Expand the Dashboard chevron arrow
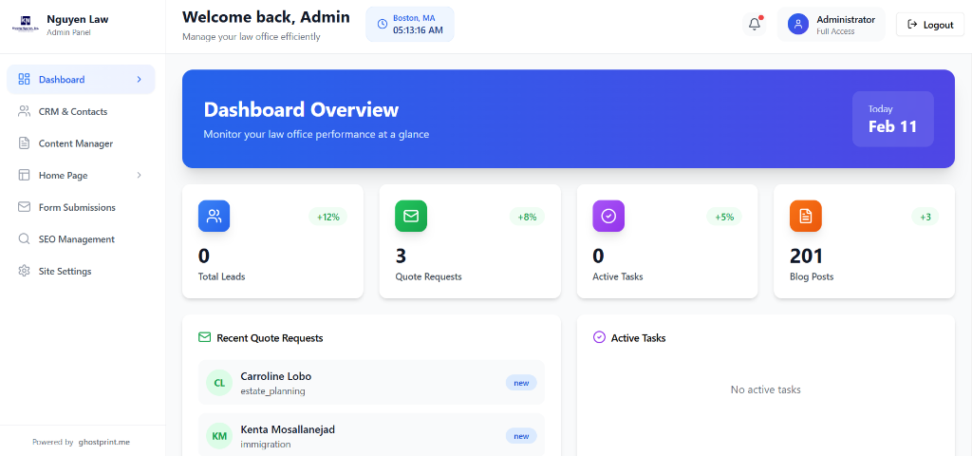The width and height of the screenshot is (972, 456). [x=139, y=80]
